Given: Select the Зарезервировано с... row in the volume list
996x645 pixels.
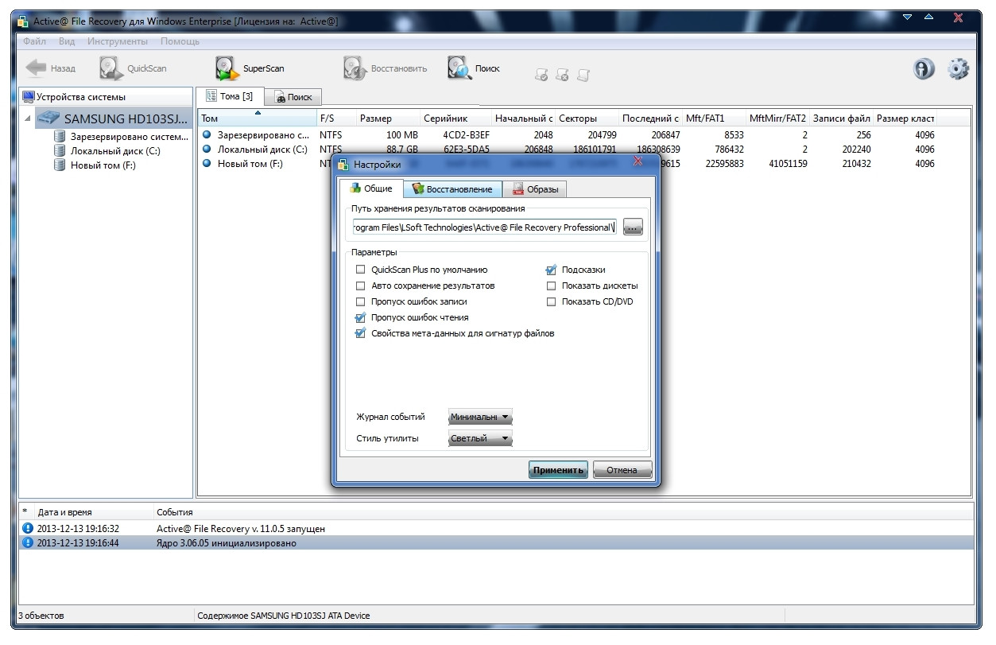Looking at the screenshot, I should (586, 135).
